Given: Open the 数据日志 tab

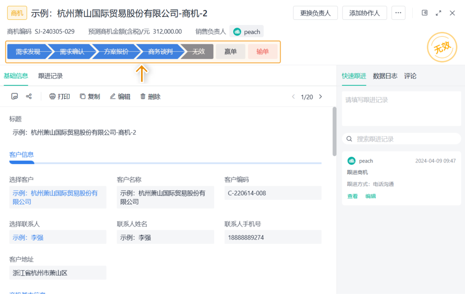Looking at the screenshot, I should click(385, 76).
